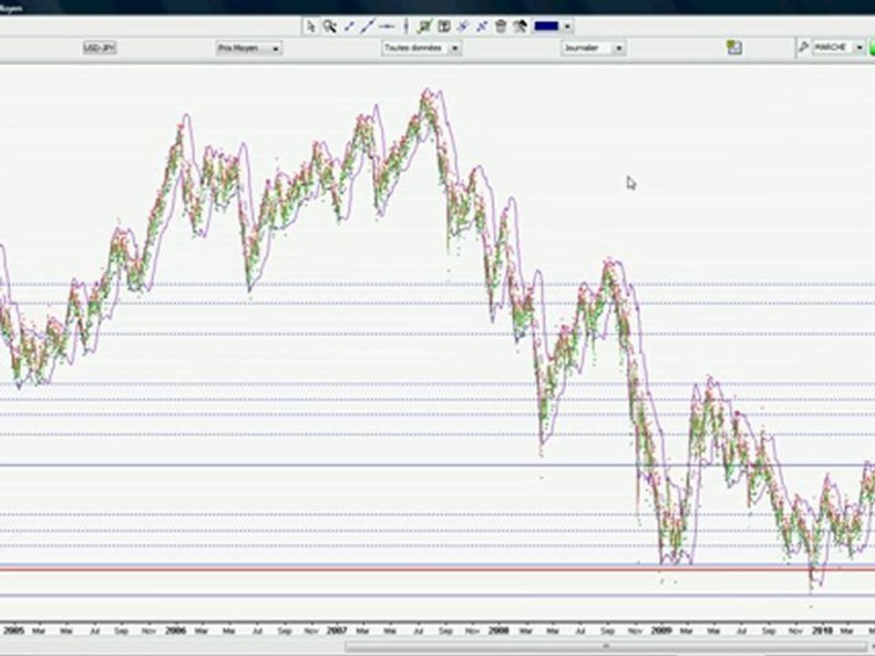875x656 pixels.
Task: Click the 2010 year label on axis
Action: [x=822, y=630]
